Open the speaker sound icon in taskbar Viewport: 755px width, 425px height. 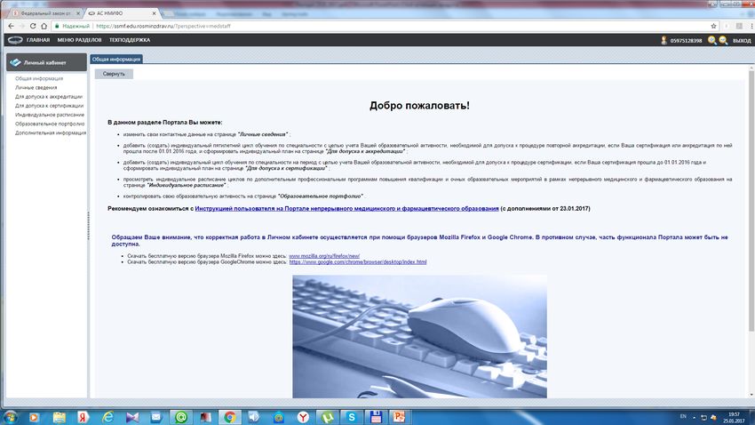pyautogui.click(x=254, y=417)
